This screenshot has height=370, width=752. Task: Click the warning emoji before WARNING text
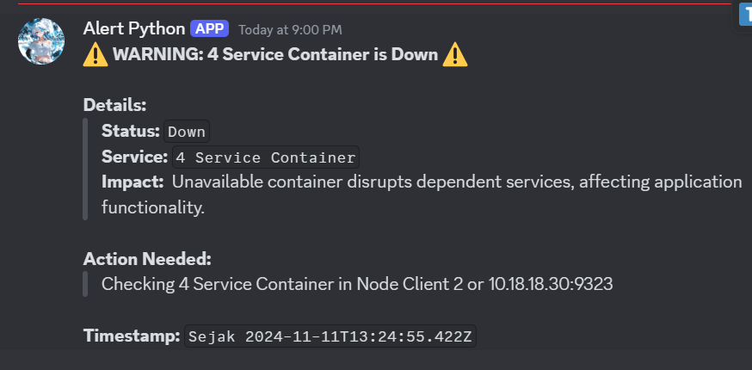tap(95, 56)
